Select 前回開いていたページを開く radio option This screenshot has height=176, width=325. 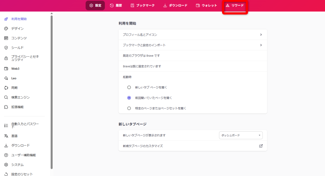pos(129,98)
